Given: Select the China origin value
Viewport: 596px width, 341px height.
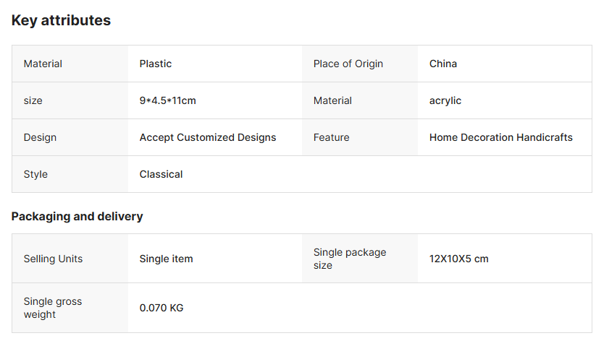Looking at the screenshot, I should point(443,64).
